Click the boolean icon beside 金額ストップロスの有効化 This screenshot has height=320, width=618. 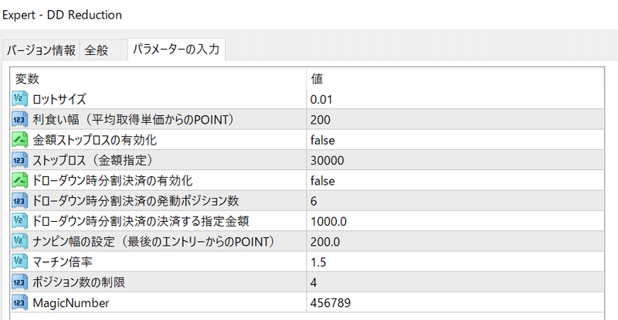20,140
